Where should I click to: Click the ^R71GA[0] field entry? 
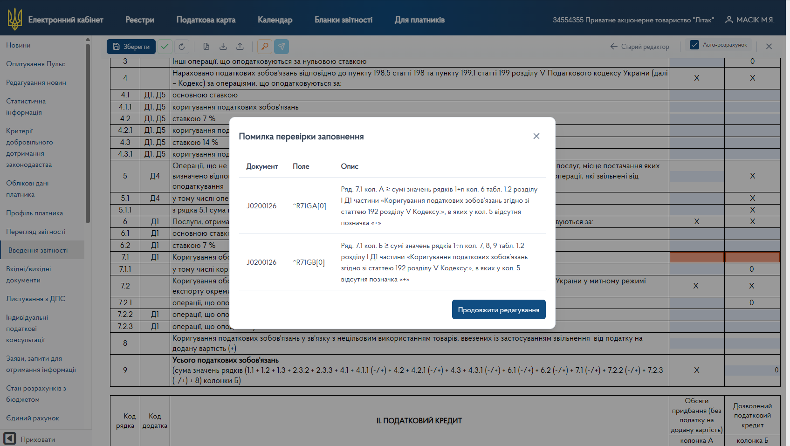(309, 206)
